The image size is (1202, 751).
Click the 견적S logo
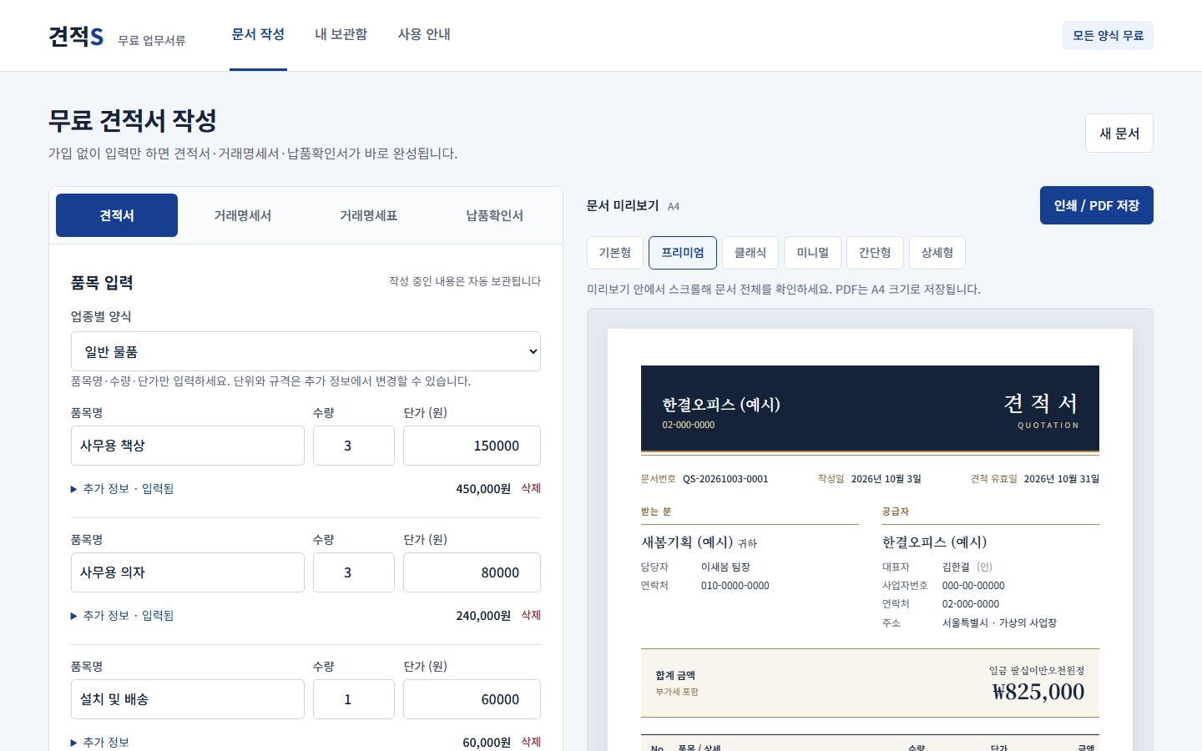[x=76, y=36]
